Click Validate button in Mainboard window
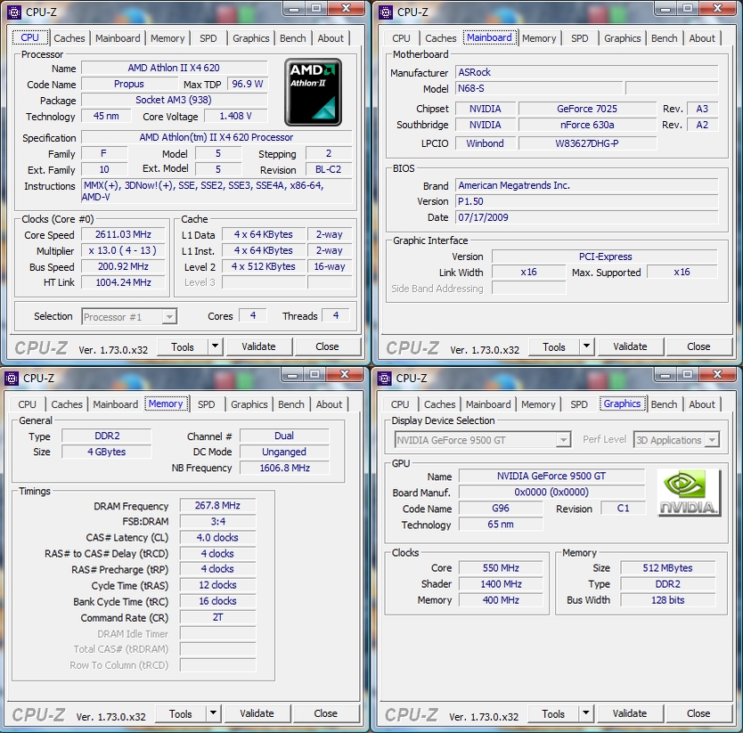The height and width of the screenshot is (733, 743). 630,346
